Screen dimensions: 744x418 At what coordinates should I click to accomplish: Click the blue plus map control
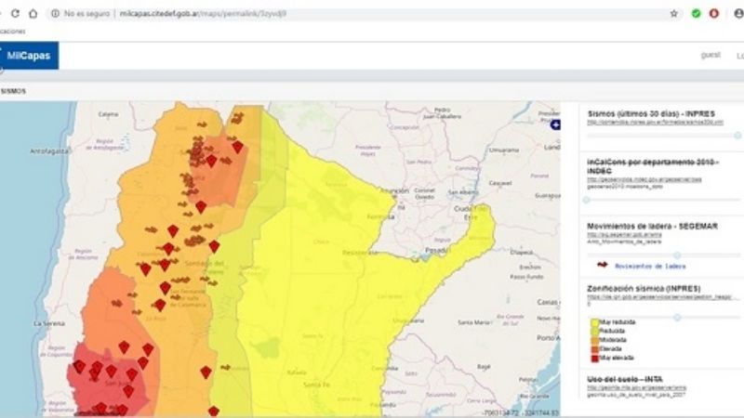pyautogui.click(x=555, y=124)
